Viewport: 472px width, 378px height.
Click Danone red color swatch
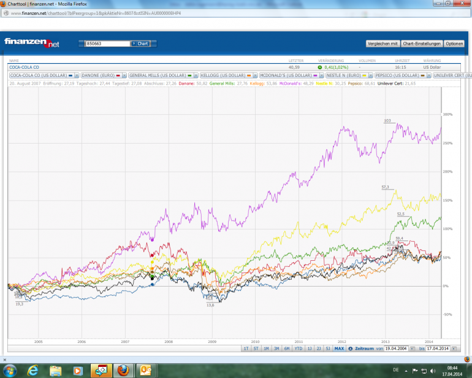[x=118, y=75]
